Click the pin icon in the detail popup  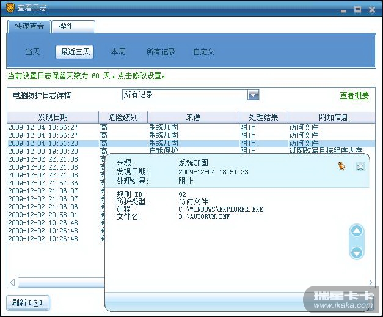(341, 166)
